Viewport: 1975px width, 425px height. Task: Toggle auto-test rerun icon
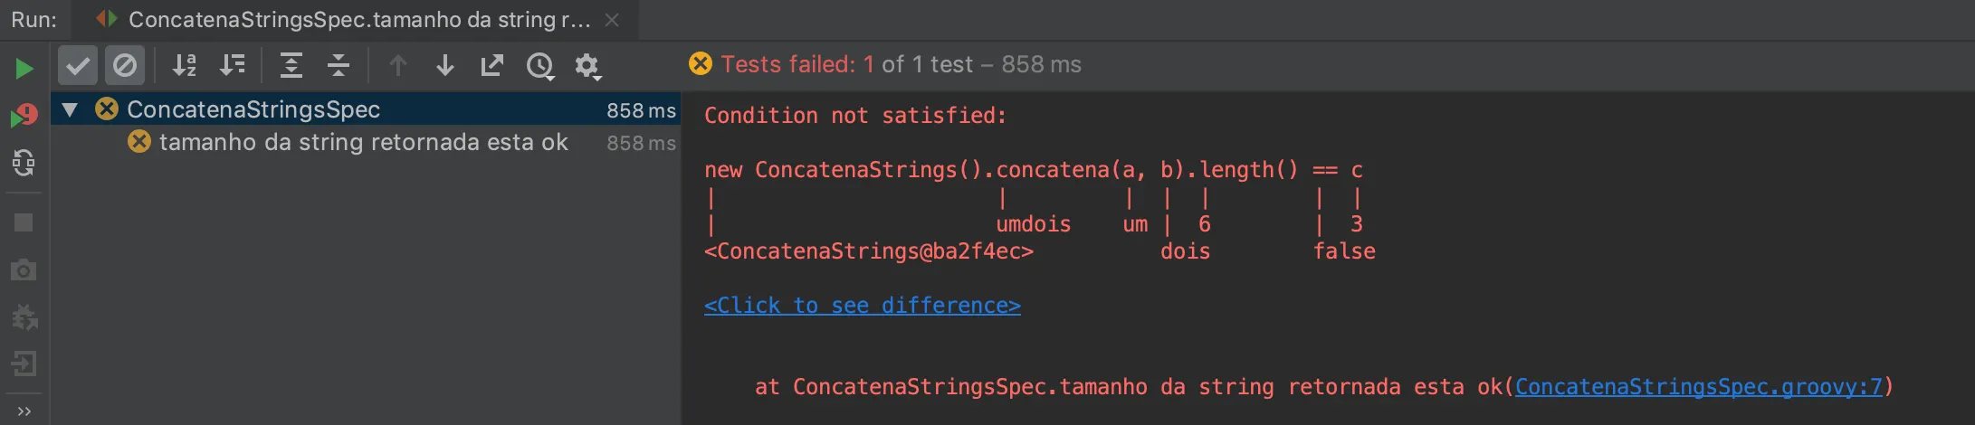pyautogui.click(x=24, y=163)
